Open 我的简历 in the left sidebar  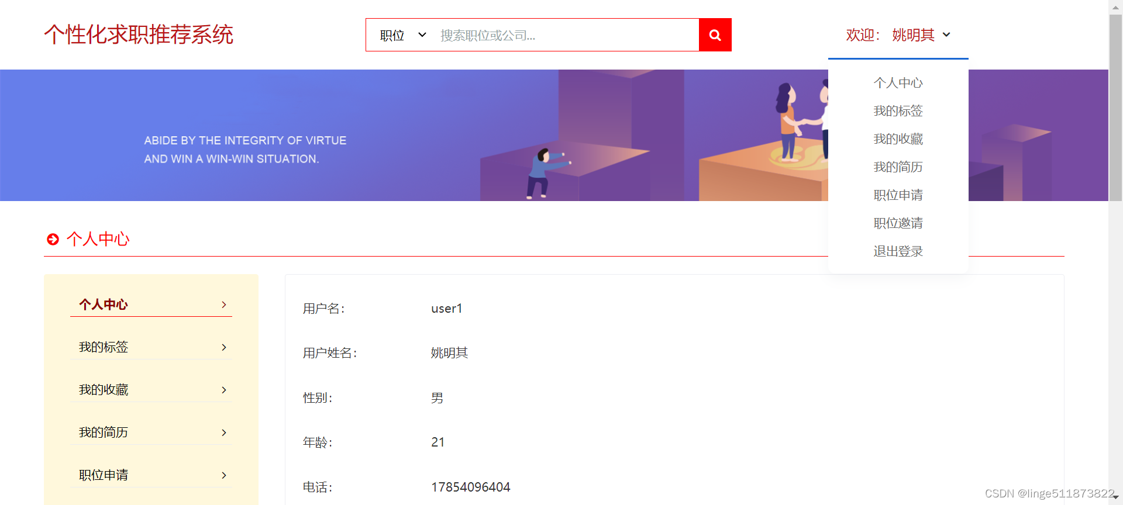pyautogui.click(x=151, y=433)
